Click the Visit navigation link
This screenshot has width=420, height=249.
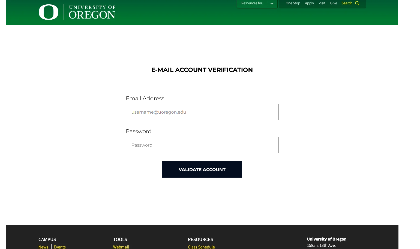(322, 3)
